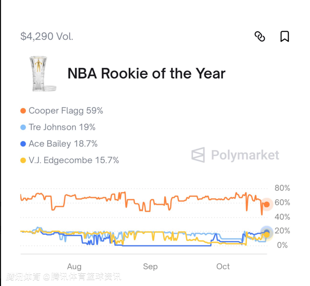Click the Aug label on the time axis
Screen dimensions: 310x286
click(x=74, y=267)
